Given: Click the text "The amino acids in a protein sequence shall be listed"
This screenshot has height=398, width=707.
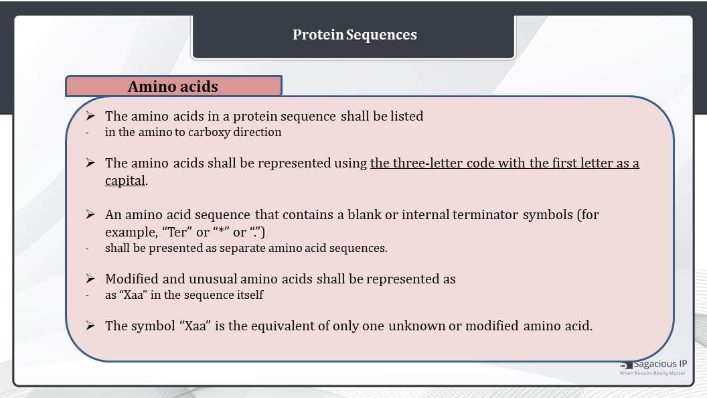Looking at the screenshot, I should point(264,116).
